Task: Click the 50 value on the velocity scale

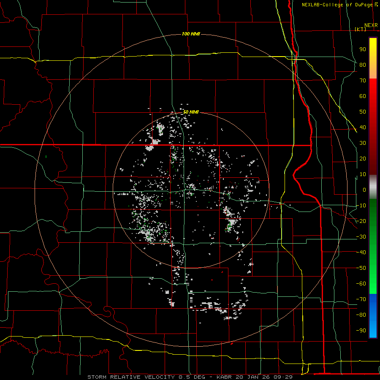Action: click(x=363, y=112)
